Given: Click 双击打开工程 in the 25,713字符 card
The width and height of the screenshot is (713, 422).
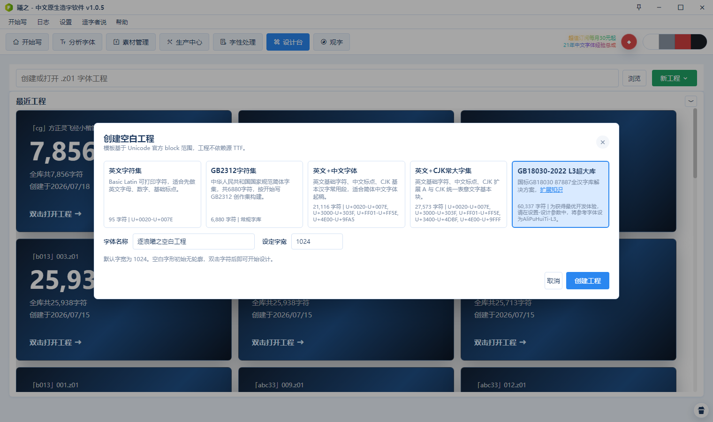Looking at the screenshot, I should 500,343.
